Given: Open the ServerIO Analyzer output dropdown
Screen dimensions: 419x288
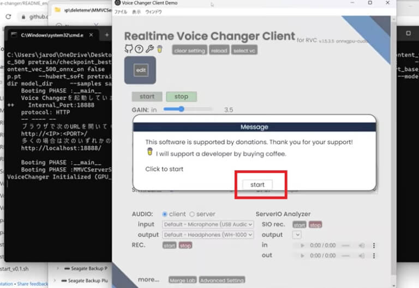Looking at the screenshot, I should (297, 235).
